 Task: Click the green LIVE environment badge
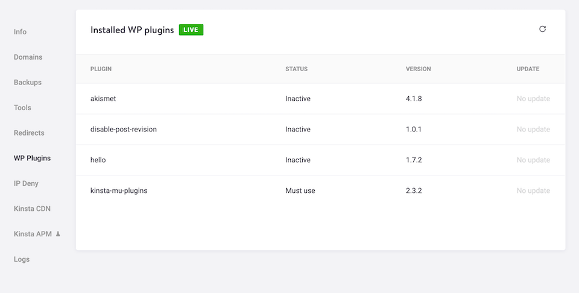[191, 30]
